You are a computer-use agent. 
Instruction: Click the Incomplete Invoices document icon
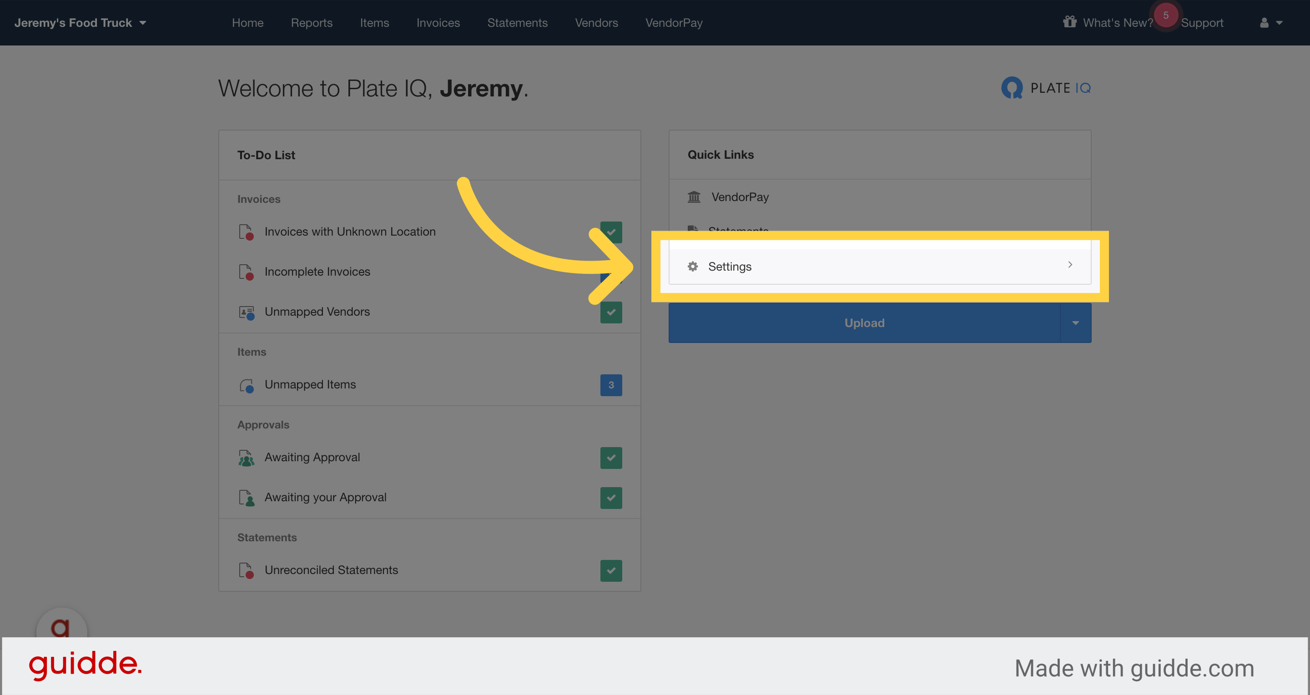click(246, 272)
